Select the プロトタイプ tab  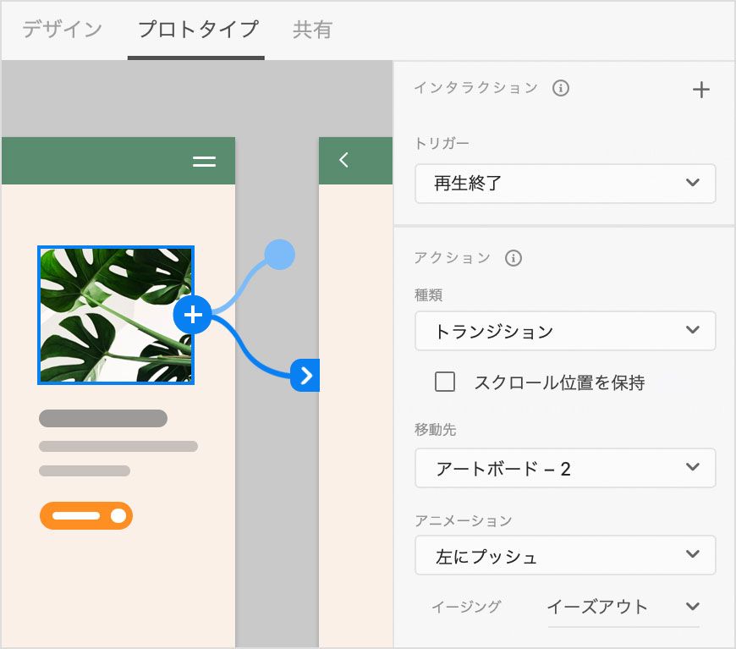195,28
